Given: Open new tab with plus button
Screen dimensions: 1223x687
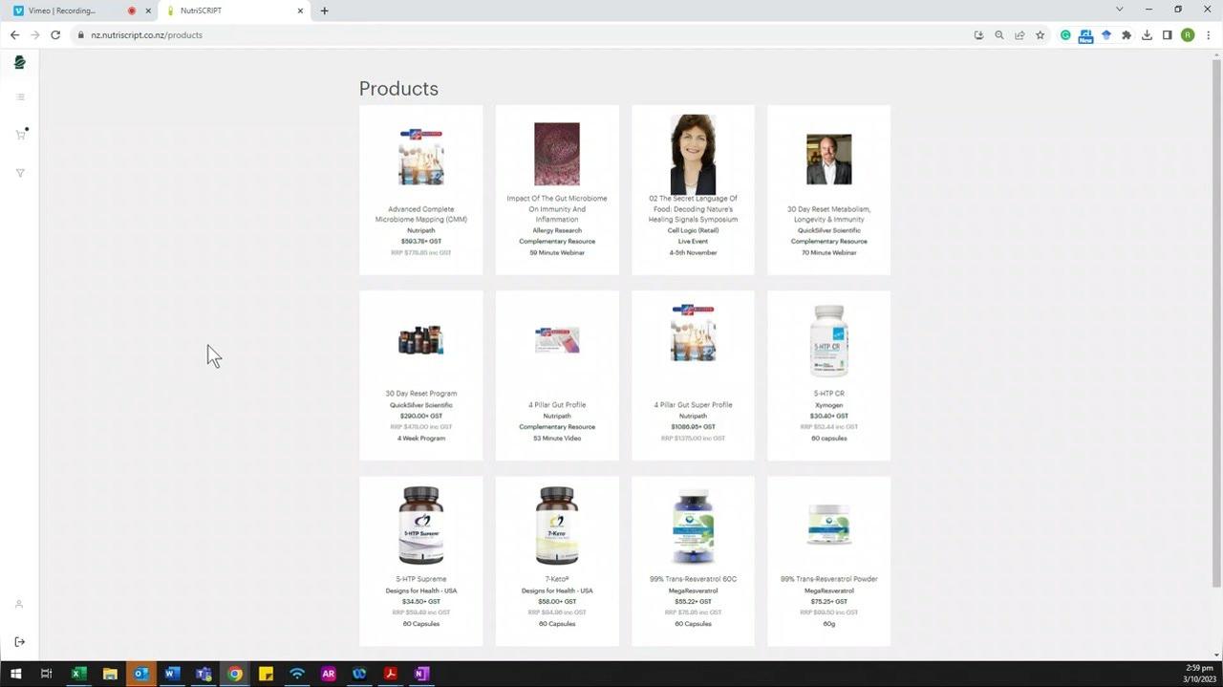Looking at the screenshot, I should tap(325, 11).
